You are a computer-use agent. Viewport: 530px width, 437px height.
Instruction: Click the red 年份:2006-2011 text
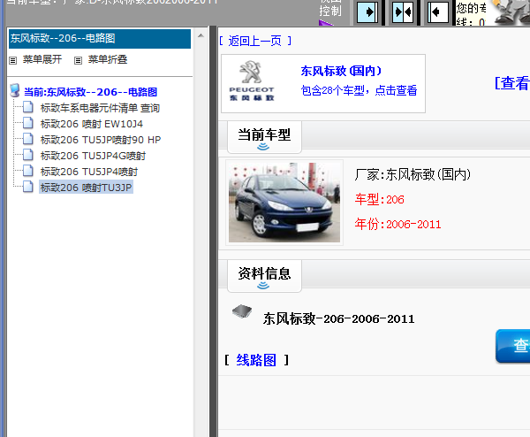(397, 224)
